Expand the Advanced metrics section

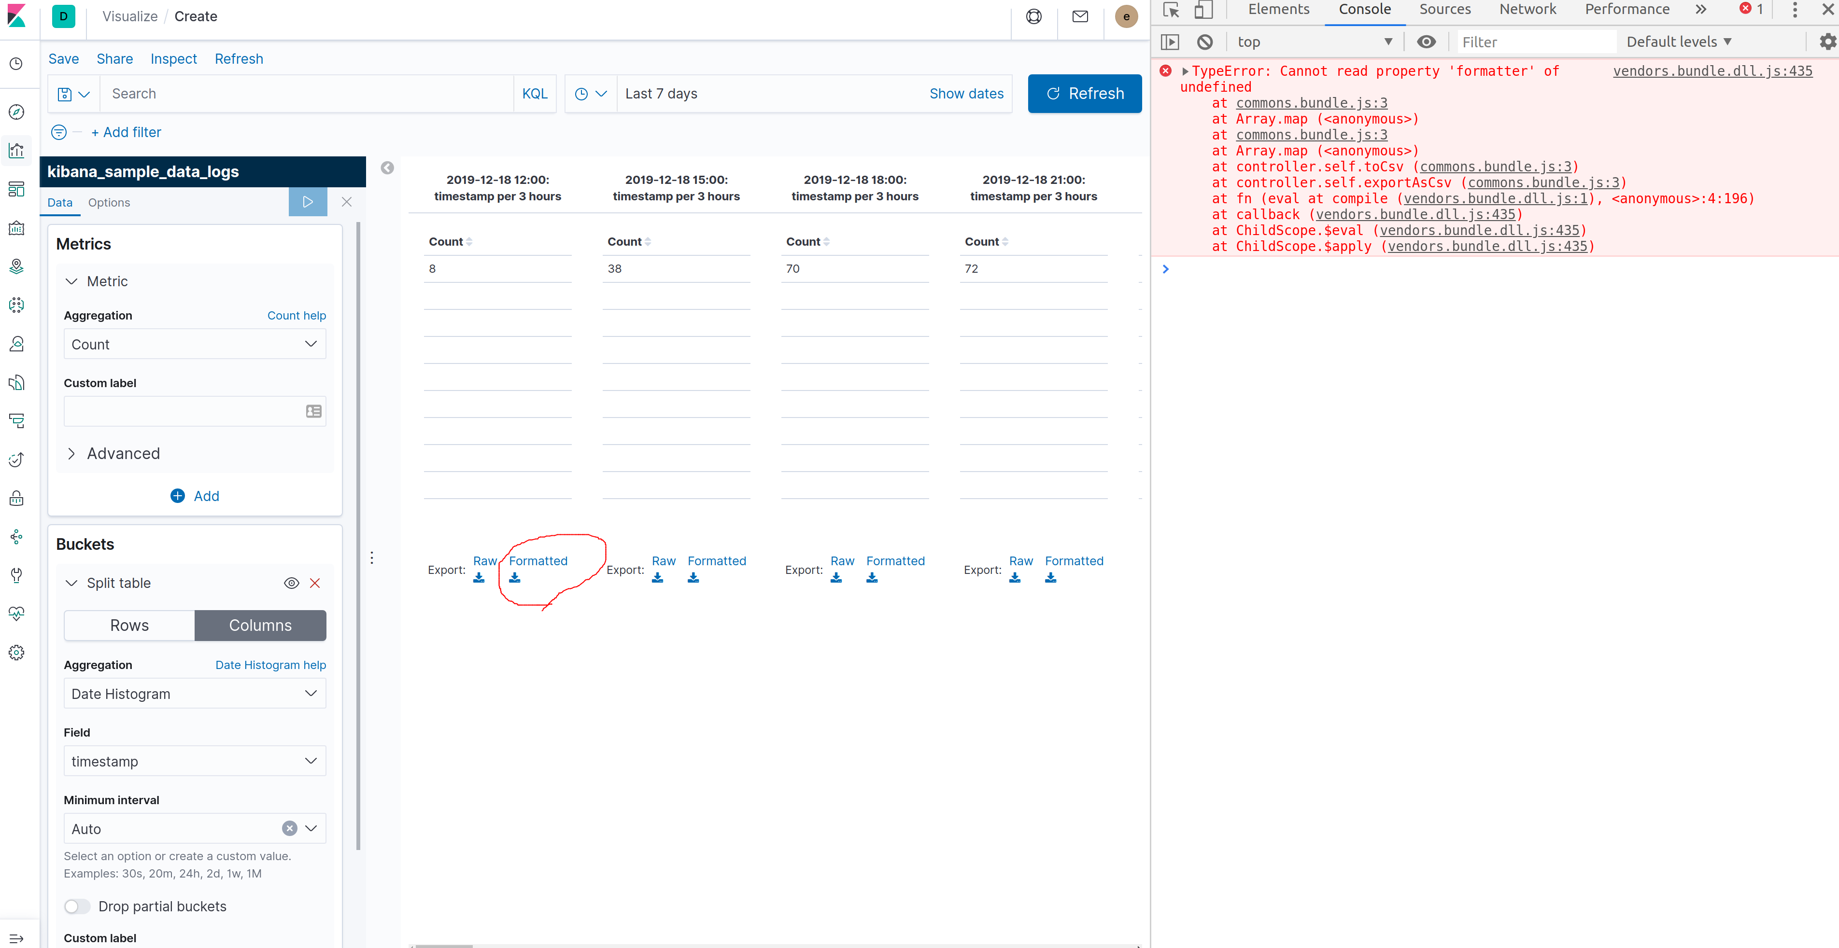123,453
